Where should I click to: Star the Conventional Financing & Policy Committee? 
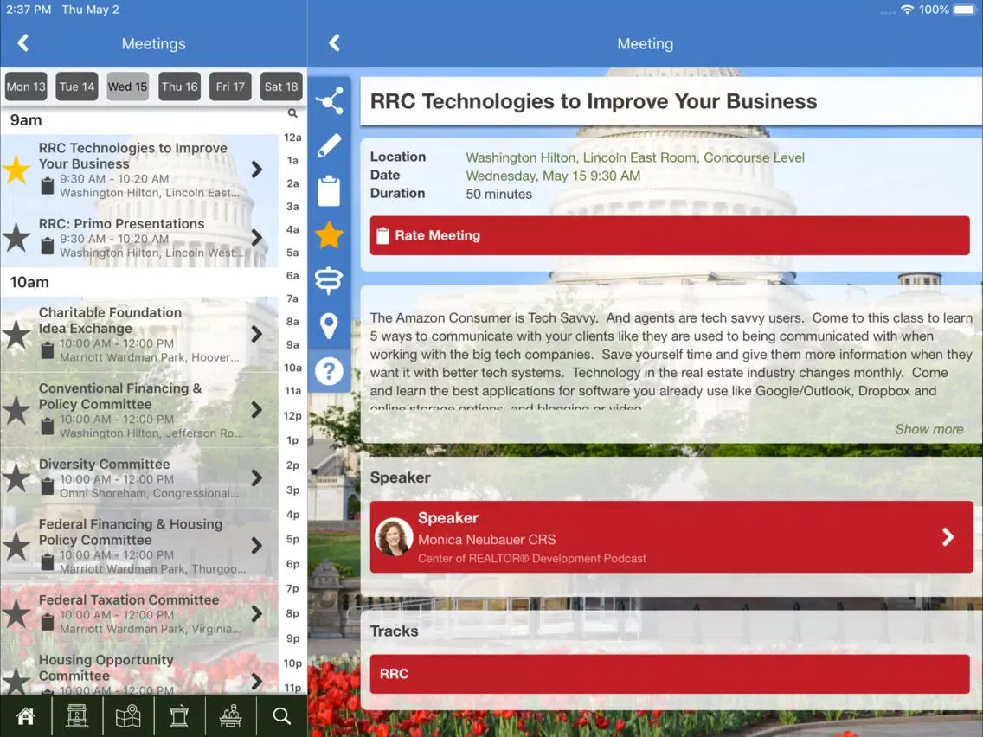[16, 411]
